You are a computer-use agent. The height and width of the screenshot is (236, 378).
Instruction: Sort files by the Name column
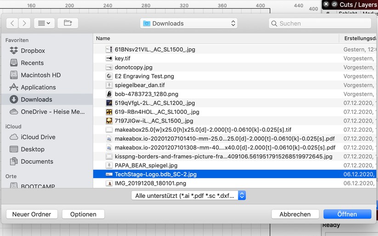pyautogui.click(x=103, y=39)
